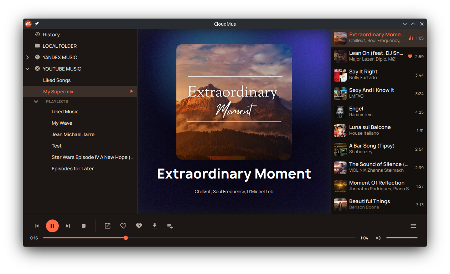
Task: Toggle the pin window icon
Action: coord(37,24)
